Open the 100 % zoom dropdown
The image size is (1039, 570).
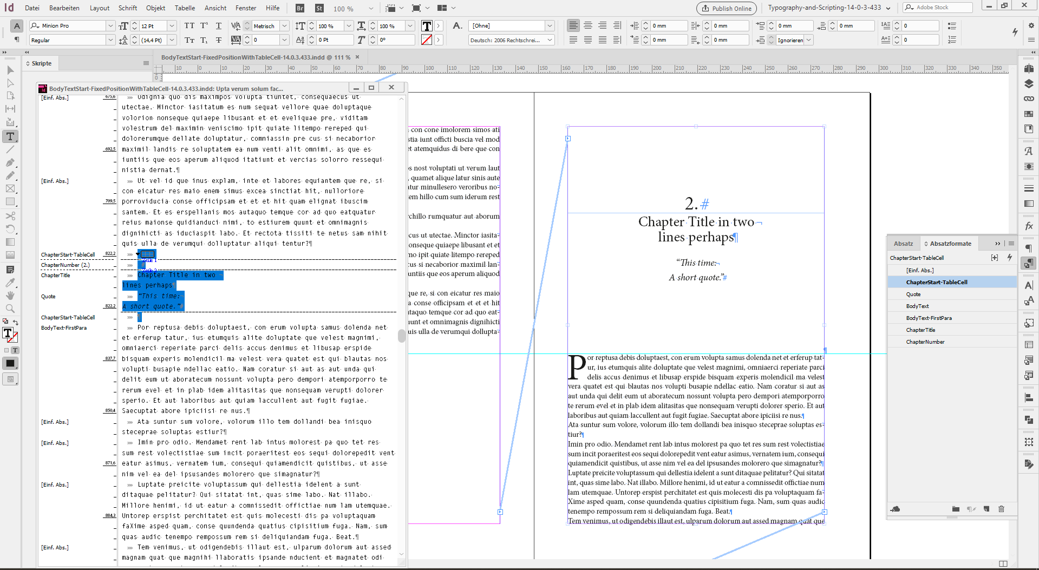(x=370, y=8)
